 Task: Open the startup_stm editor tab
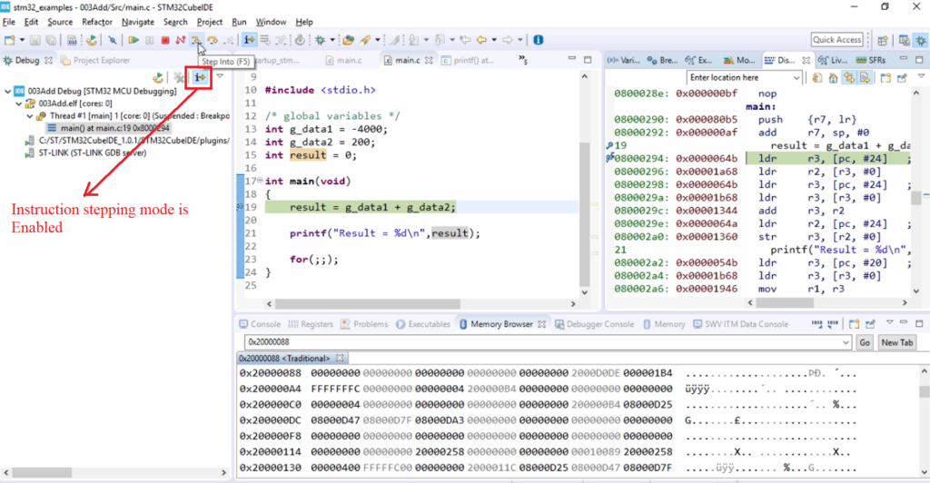[x=279, y=61]
